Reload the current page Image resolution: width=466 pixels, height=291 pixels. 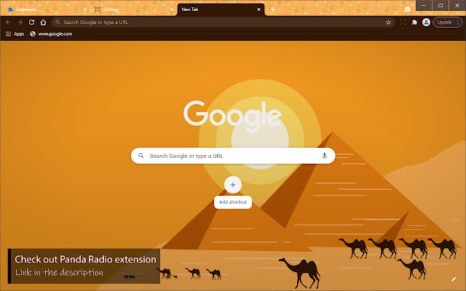pos(31,23)
